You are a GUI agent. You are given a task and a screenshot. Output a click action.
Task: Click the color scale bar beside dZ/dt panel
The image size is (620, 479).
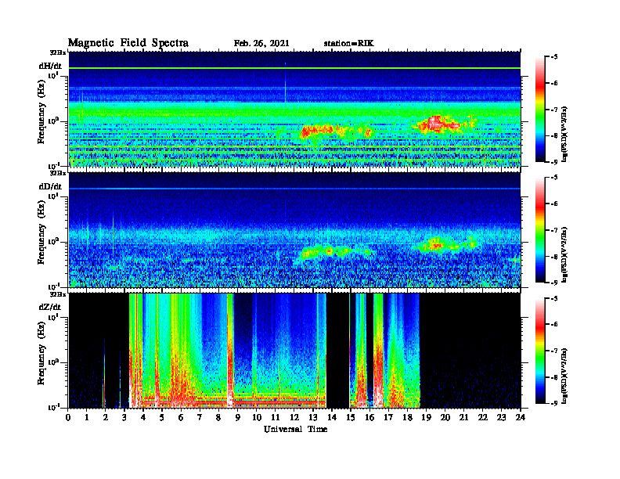(x=540, y=351)
